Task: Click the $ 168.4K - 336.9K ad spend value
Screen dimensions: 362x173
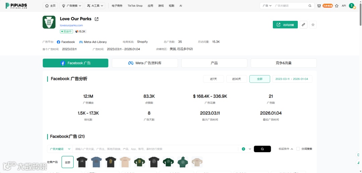Action: click(210, 96)
